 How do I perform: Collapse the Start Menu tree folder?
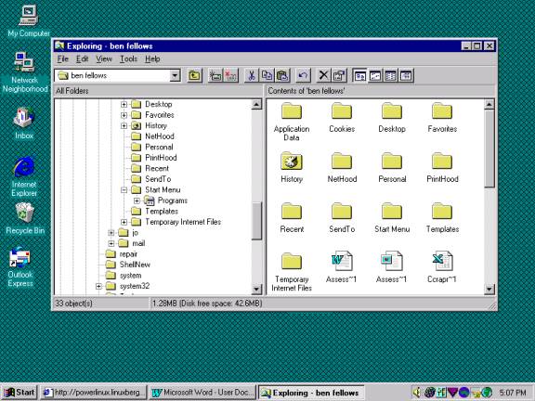(x=124, y=190)
